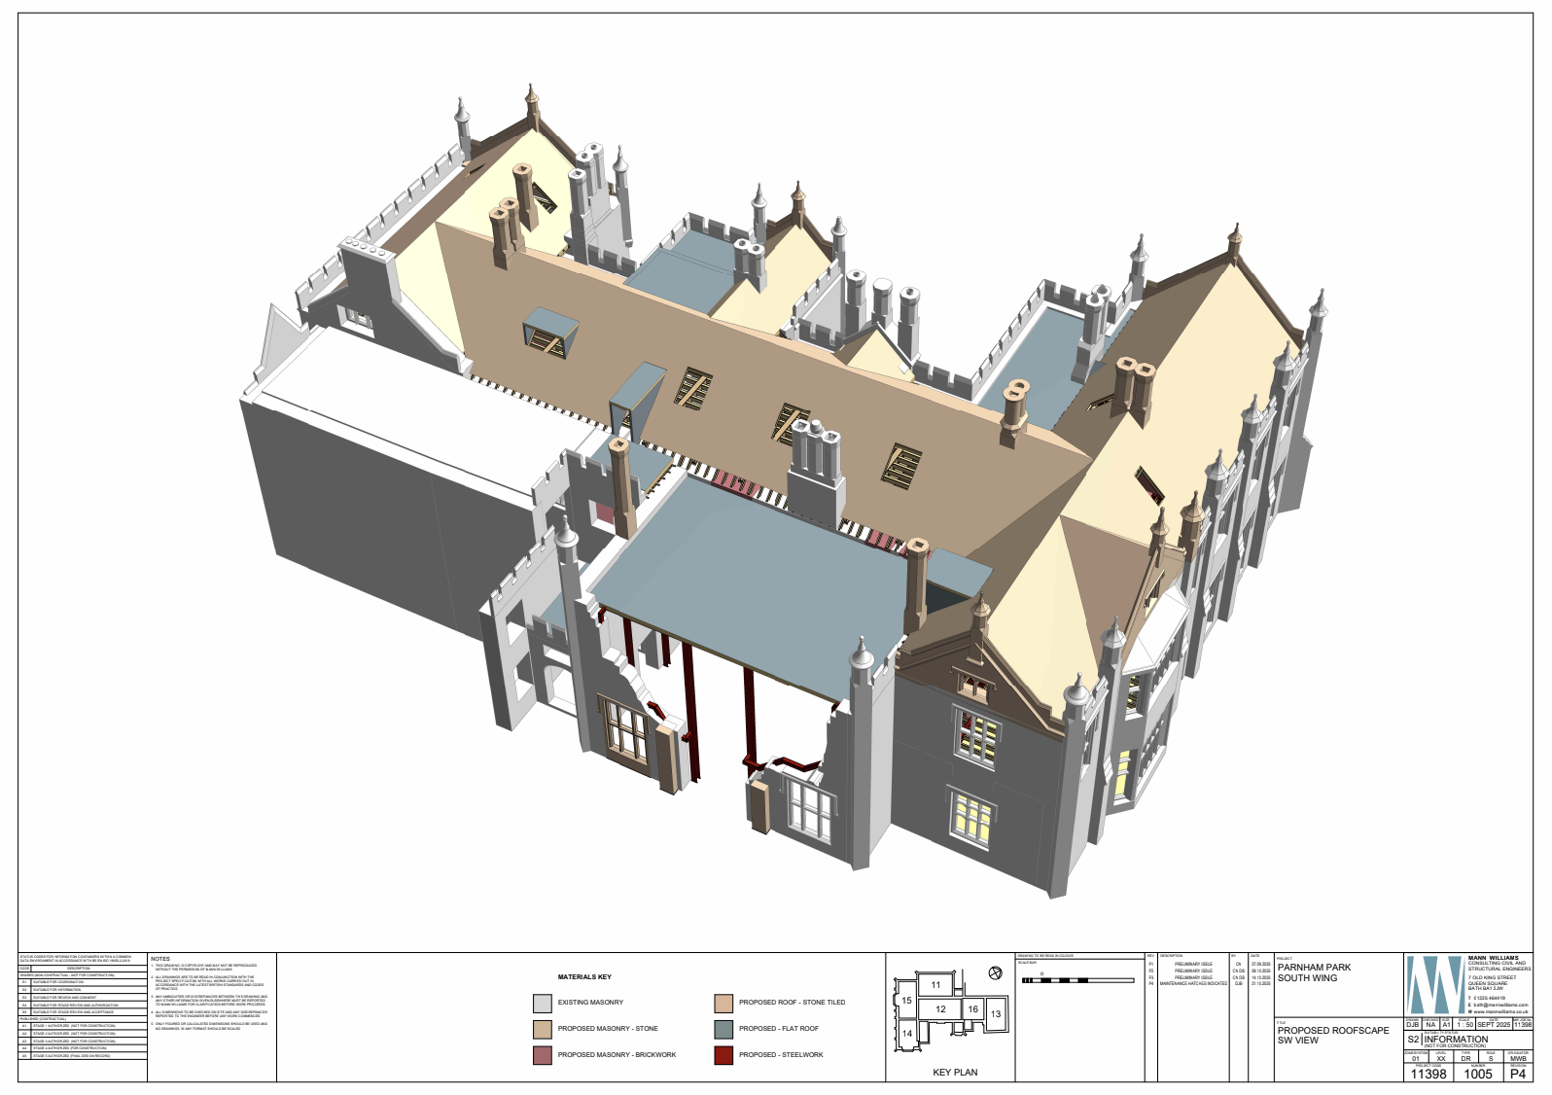The height and width of the screenshot is (1095, 1552).
Task: Click the Proposed Roof - Stone Tiled swatch
Action: tap(723, 1003)
